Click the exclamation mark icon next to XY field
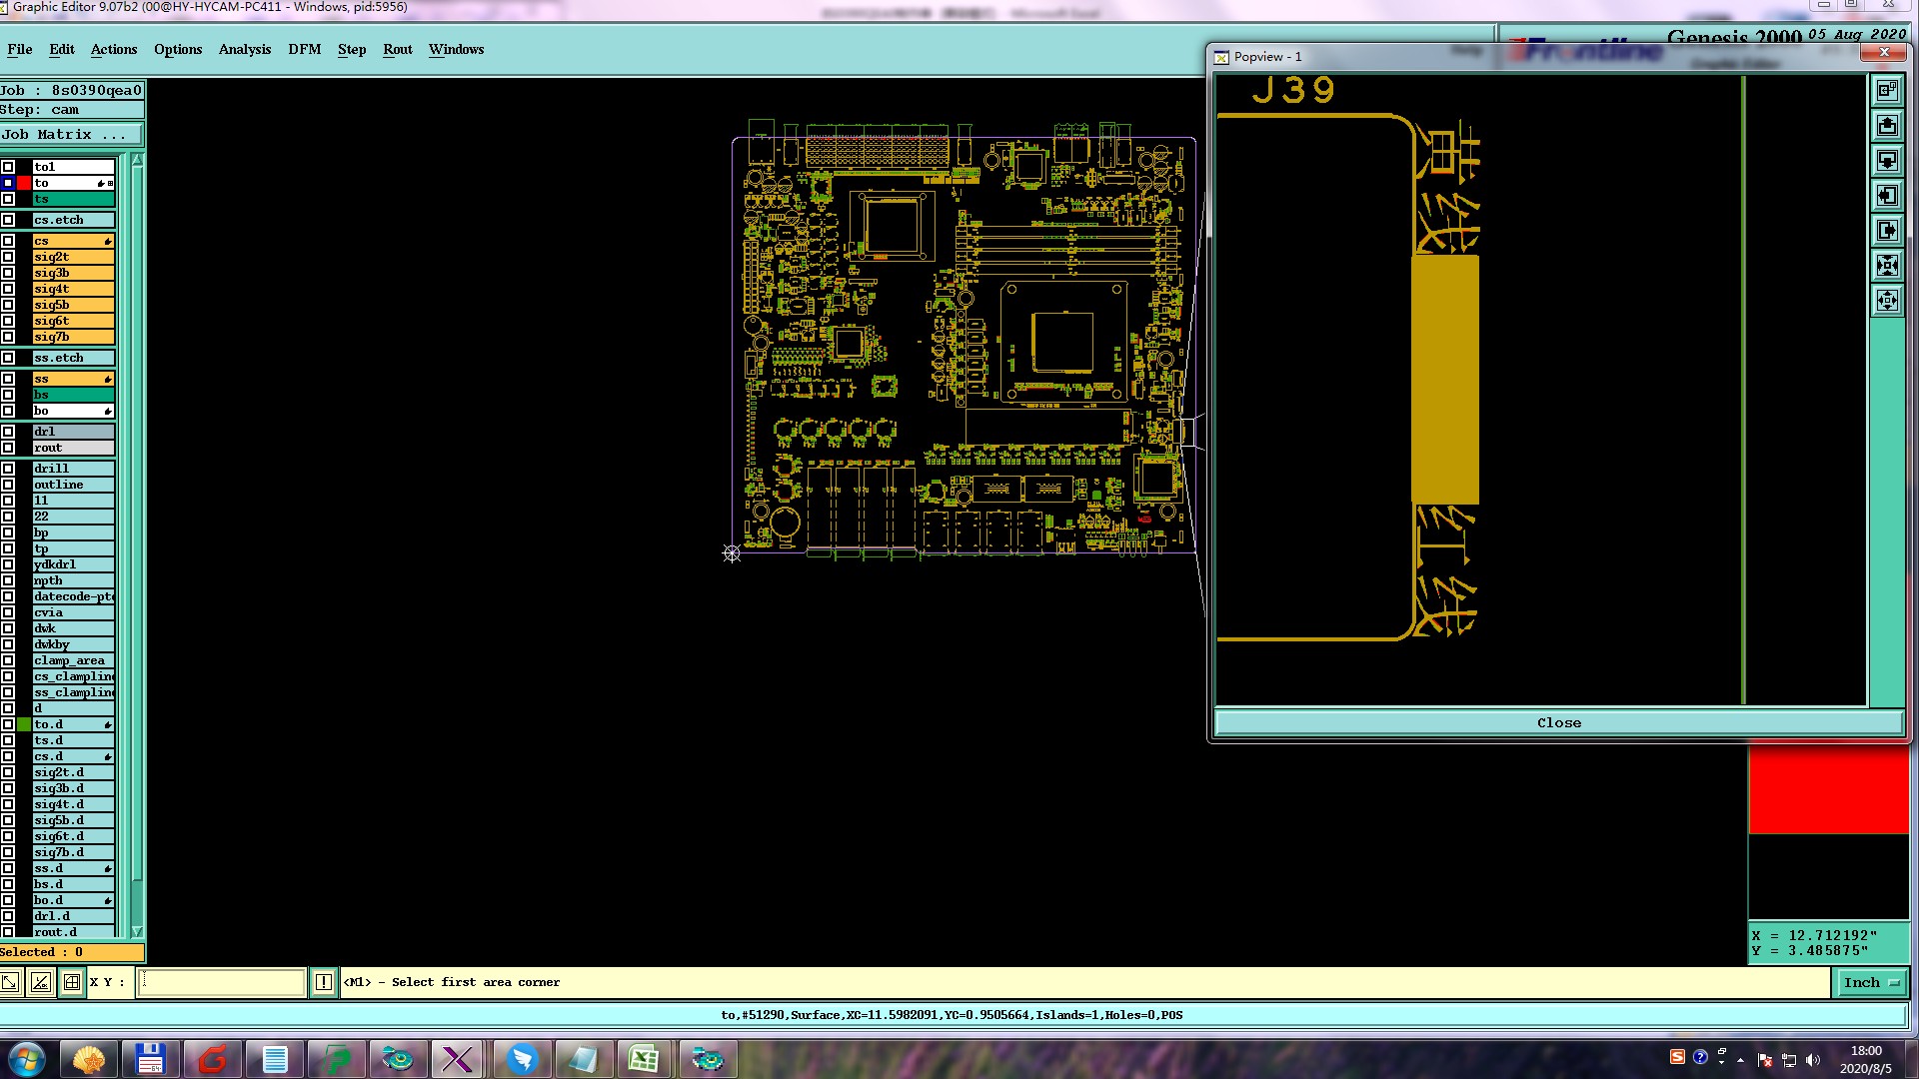The width and height of the screenshot is (1919, 1079). click(324, 982)
